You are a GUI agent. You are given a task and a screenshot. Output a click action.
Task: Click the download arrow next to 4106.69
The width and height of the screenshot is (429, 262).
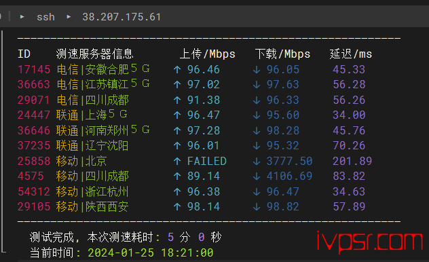[x=257, y=176]
